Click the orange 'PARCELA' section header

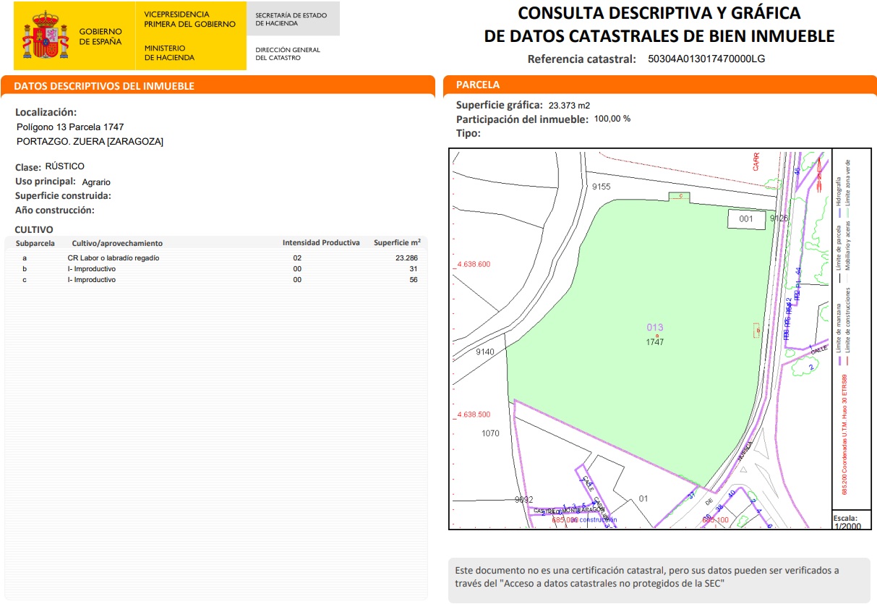tap(659, 85)
